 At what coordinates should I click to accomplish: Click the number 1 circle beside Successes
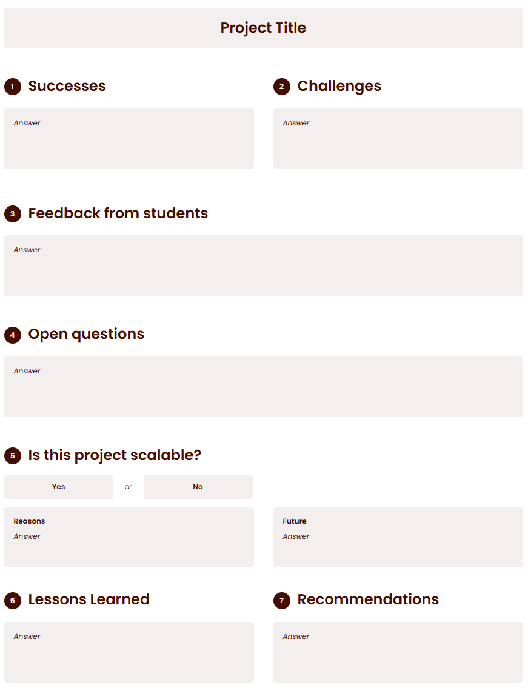(13, 86)
